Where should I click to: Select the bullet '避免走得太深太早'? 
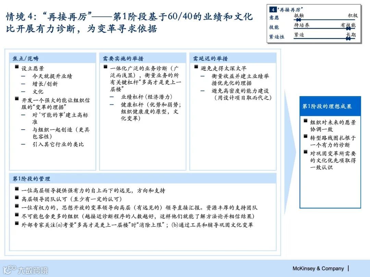point(223,68)
